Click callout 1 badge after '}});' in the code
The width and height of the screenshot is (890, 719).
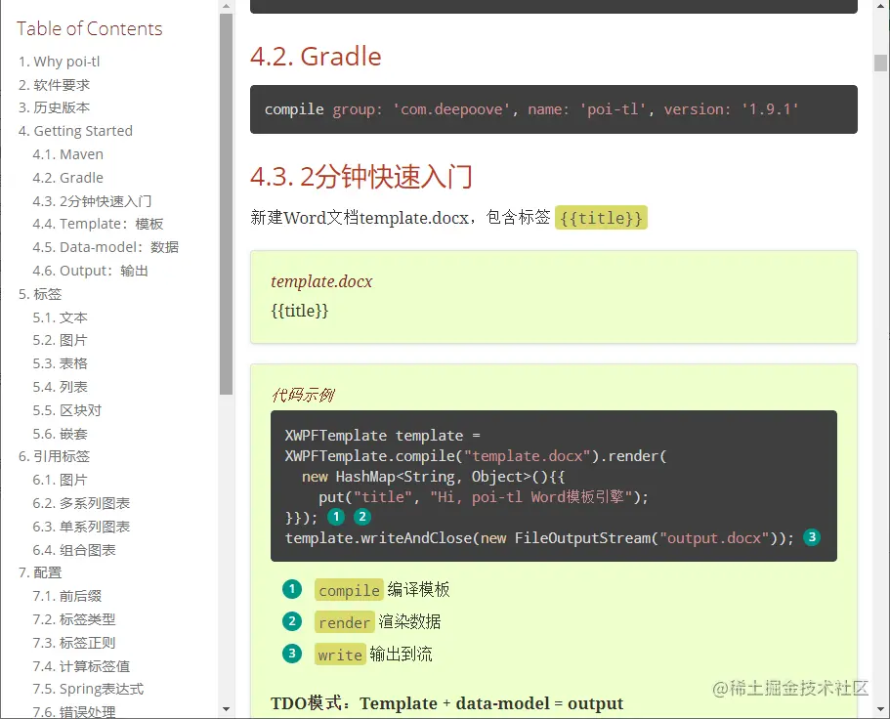pyautogui.click(x=336, y=517)
